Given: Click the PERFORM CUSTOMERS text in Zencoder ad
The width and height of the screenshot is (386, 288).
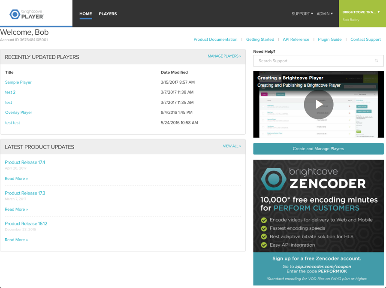Looking at the screenshot, I should click(x=317, y=208).
